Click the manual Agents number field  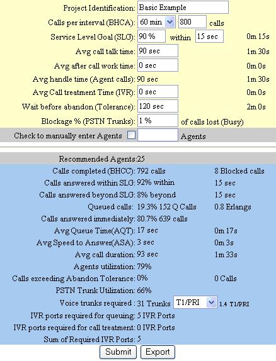point(158,135)
